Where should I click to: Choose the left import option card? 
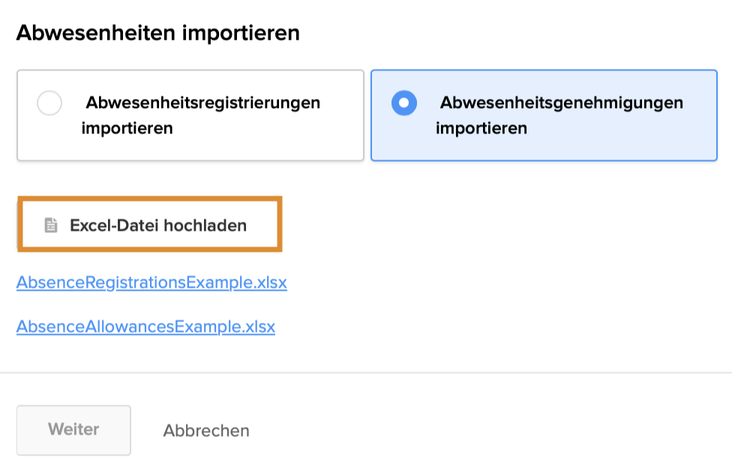[190, 115]
